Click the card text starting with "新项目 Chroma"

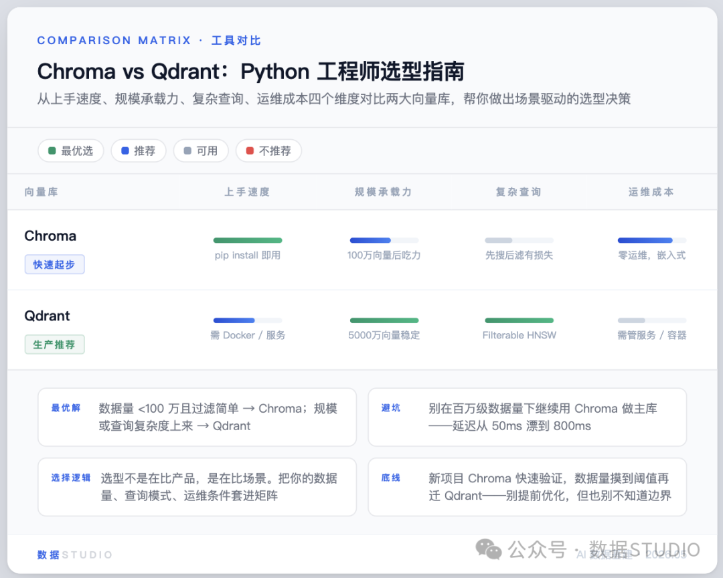pyautogui.click(x=550, y=487)
